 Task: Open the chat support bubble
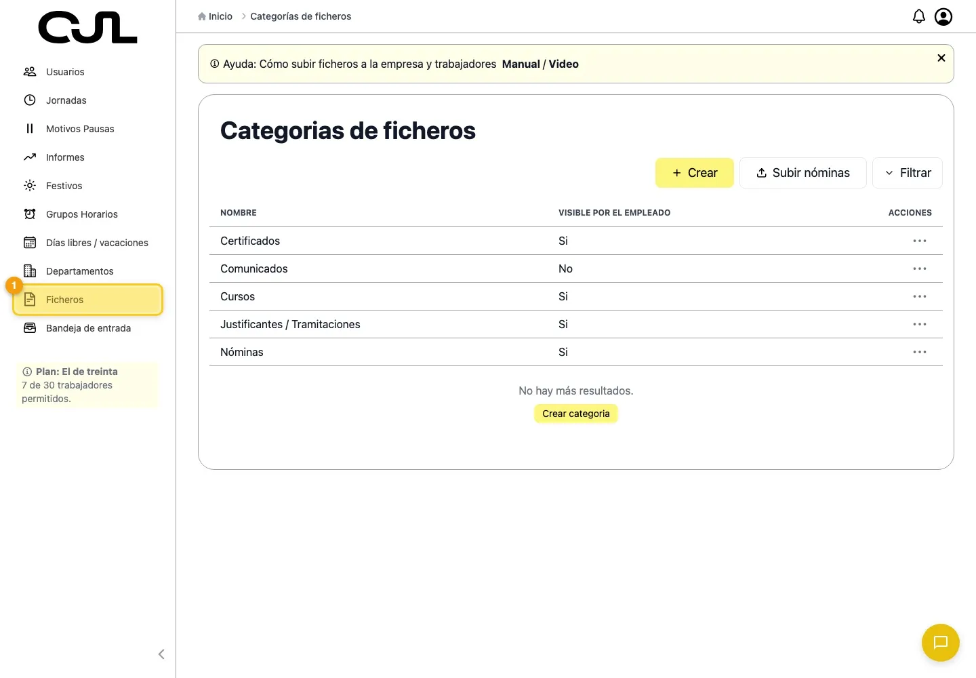point(940,642)
